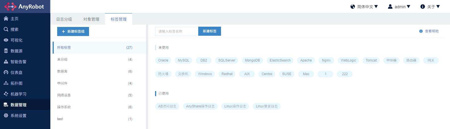This screenshot has height=129, width=450.
Task: Click the visualization eye icon
Action: 6,40
